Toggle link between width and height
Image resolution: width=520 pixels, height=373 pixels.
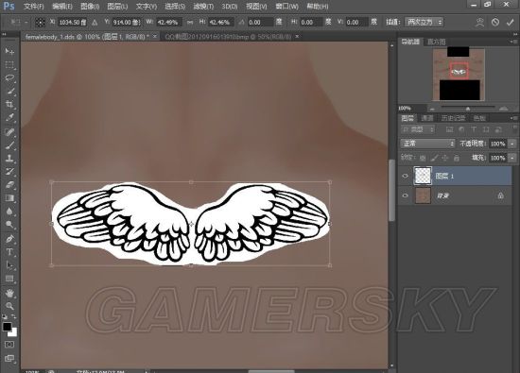[x=190, y=23]
